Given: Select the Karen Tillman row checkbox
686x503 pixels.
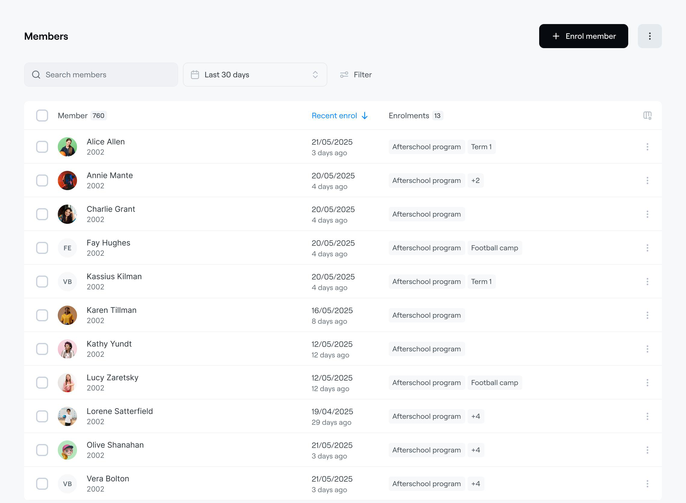Looking at the screenshot, I should click(x=42, y=315).
